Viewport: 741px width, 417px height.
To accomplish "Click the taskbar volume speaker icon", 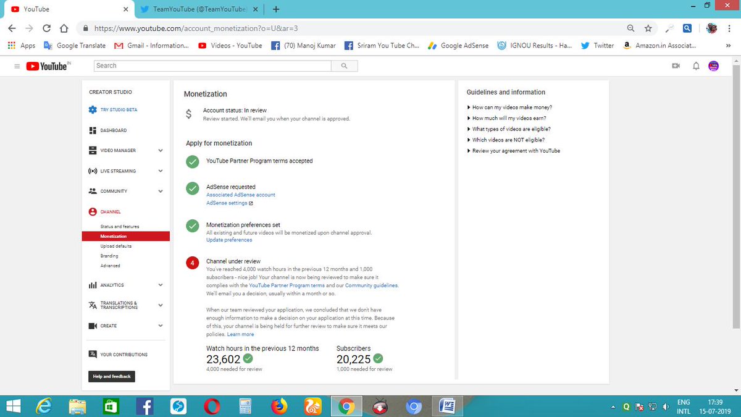I will 666,406.
